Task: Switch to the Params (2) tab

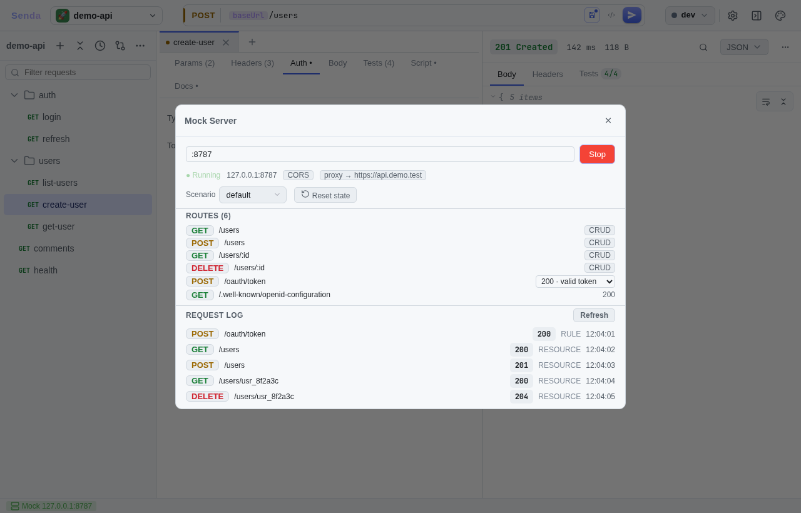Action: coord(195,63)
